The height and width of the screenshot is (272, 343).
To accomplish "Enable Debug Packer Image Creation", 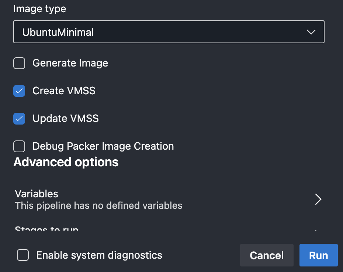I will click(x=19, y=146).
